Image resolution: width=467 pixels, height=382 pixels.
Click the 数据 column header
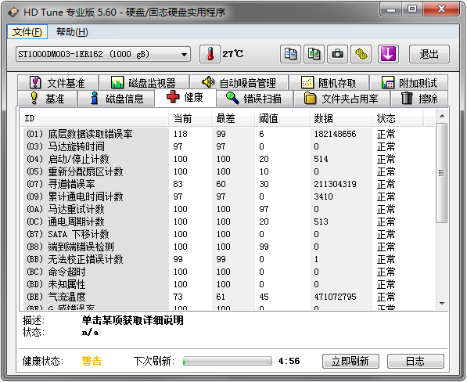(x=341, y=119)
